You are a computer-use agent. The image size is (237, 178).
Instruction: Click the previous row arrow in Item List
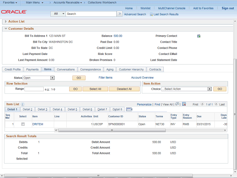pos(202,105)
